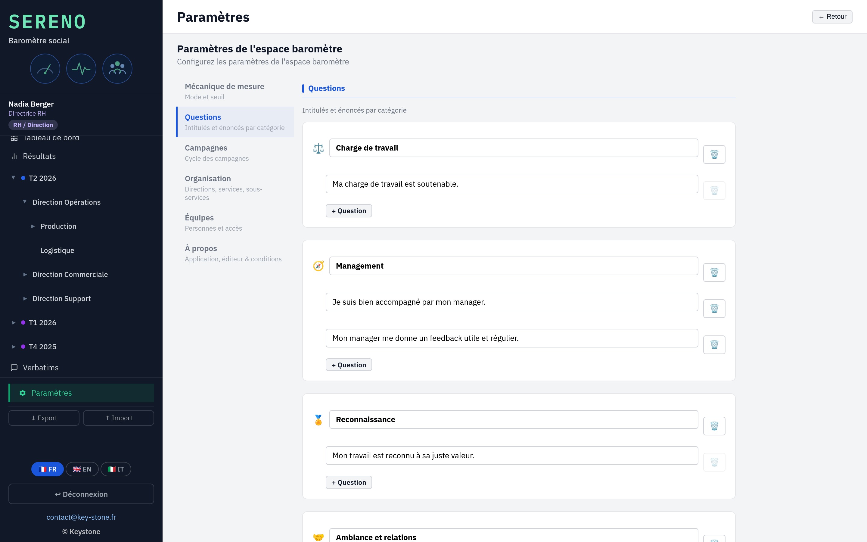Add a question to Management category
The width and height of the screenshot is (867, 542).
(x=349, y=365)
